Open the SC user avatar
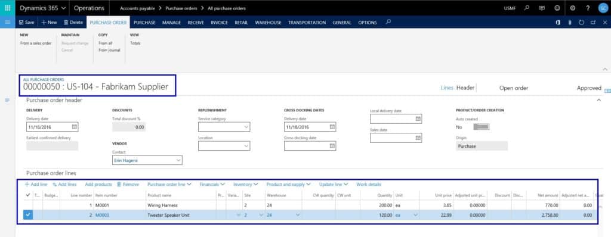The image size is (611, 237). [603, 8]
